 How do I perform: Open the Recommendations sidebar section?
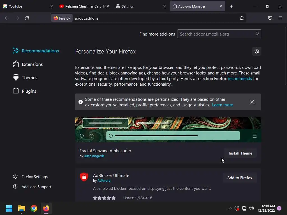pos(36,51)
